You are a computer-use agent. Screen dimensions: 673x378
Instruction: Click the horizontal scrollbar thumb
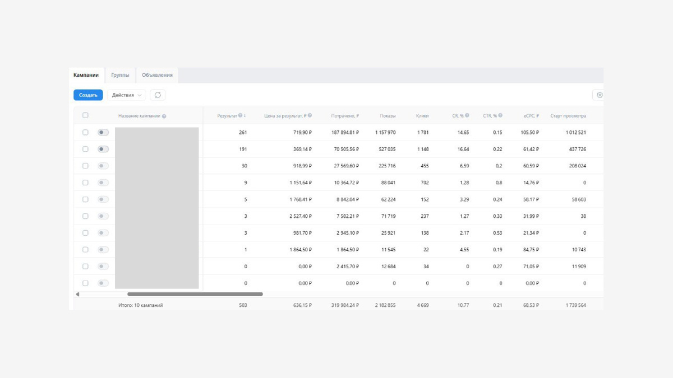click(195, 294)
